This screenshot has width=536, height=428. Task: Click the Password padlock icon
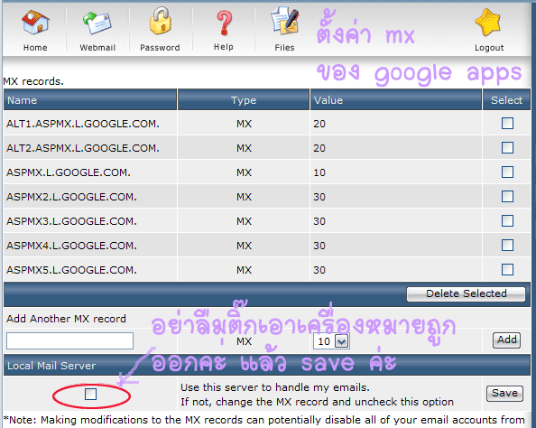(x=160, y=21)
